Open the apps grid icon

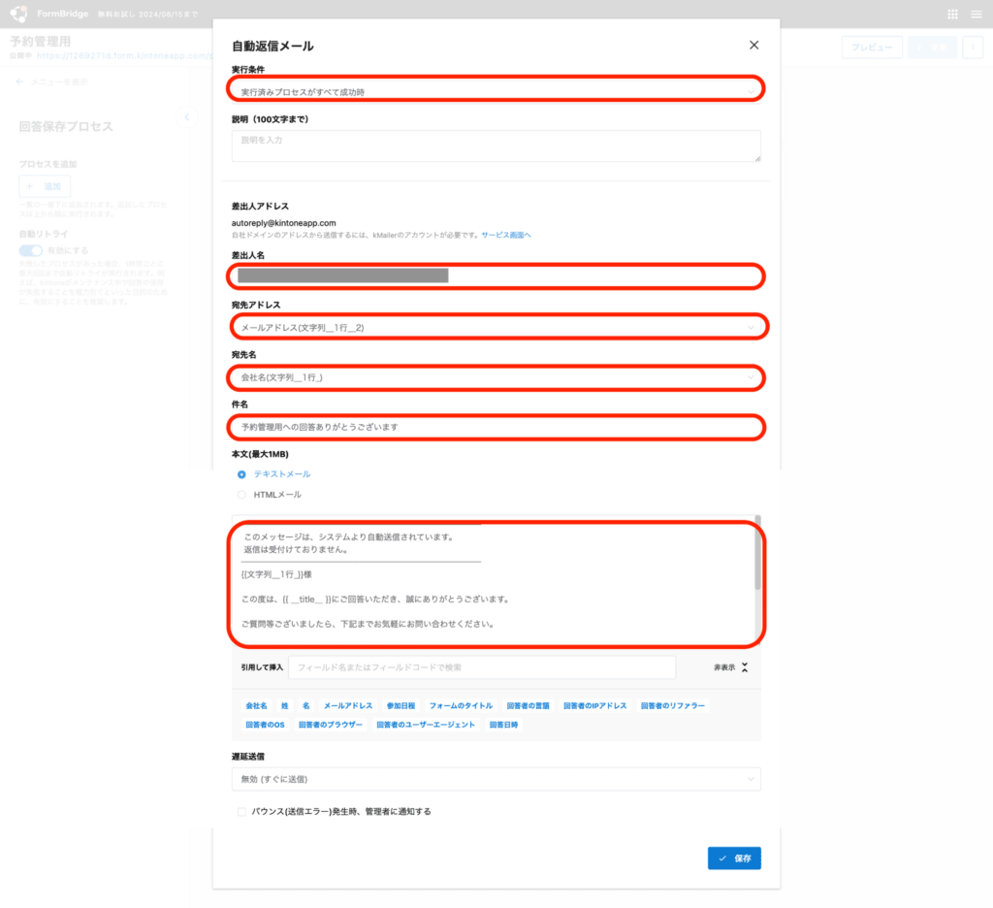click(x=952, y=15)
